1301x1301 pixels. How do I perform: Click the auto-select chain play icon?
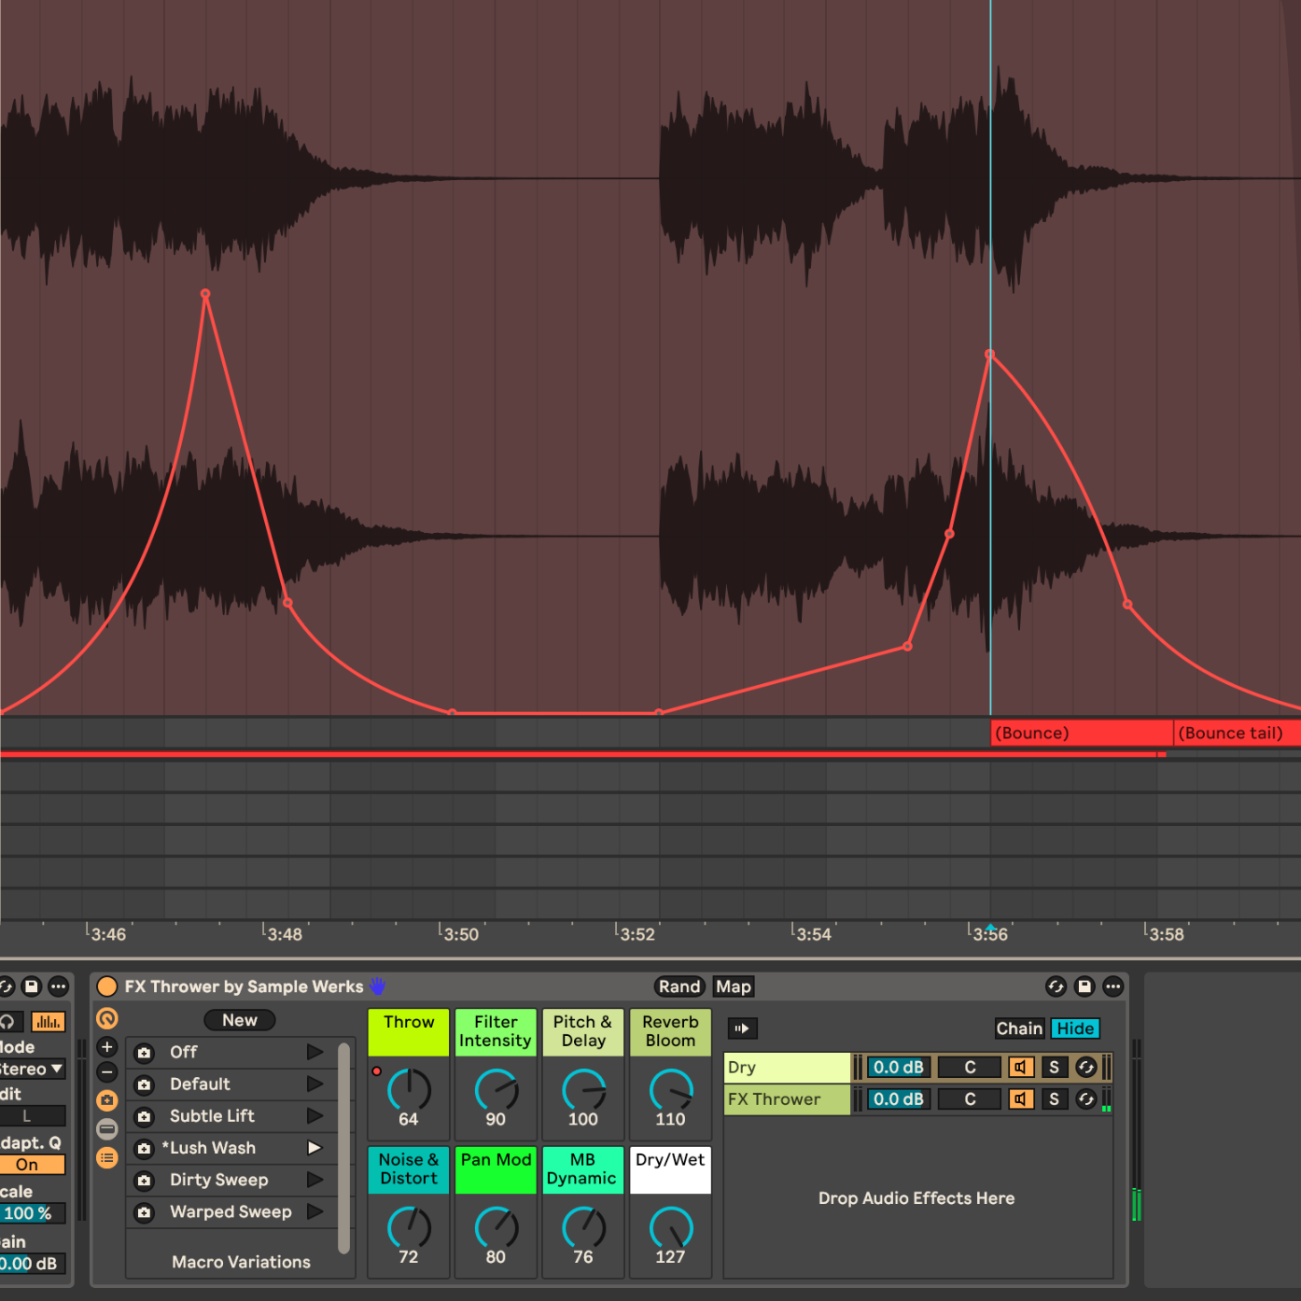click(x=742, y=1028)
